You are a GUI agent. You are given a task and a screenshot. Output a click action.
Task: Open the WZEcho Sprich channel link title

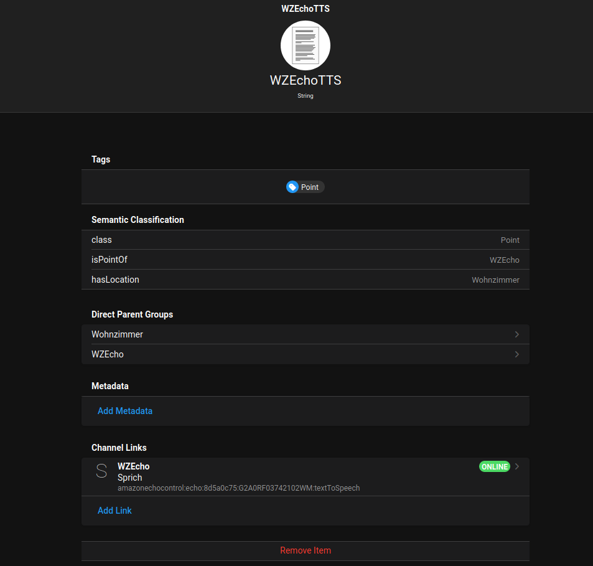(x=134, y=466)
